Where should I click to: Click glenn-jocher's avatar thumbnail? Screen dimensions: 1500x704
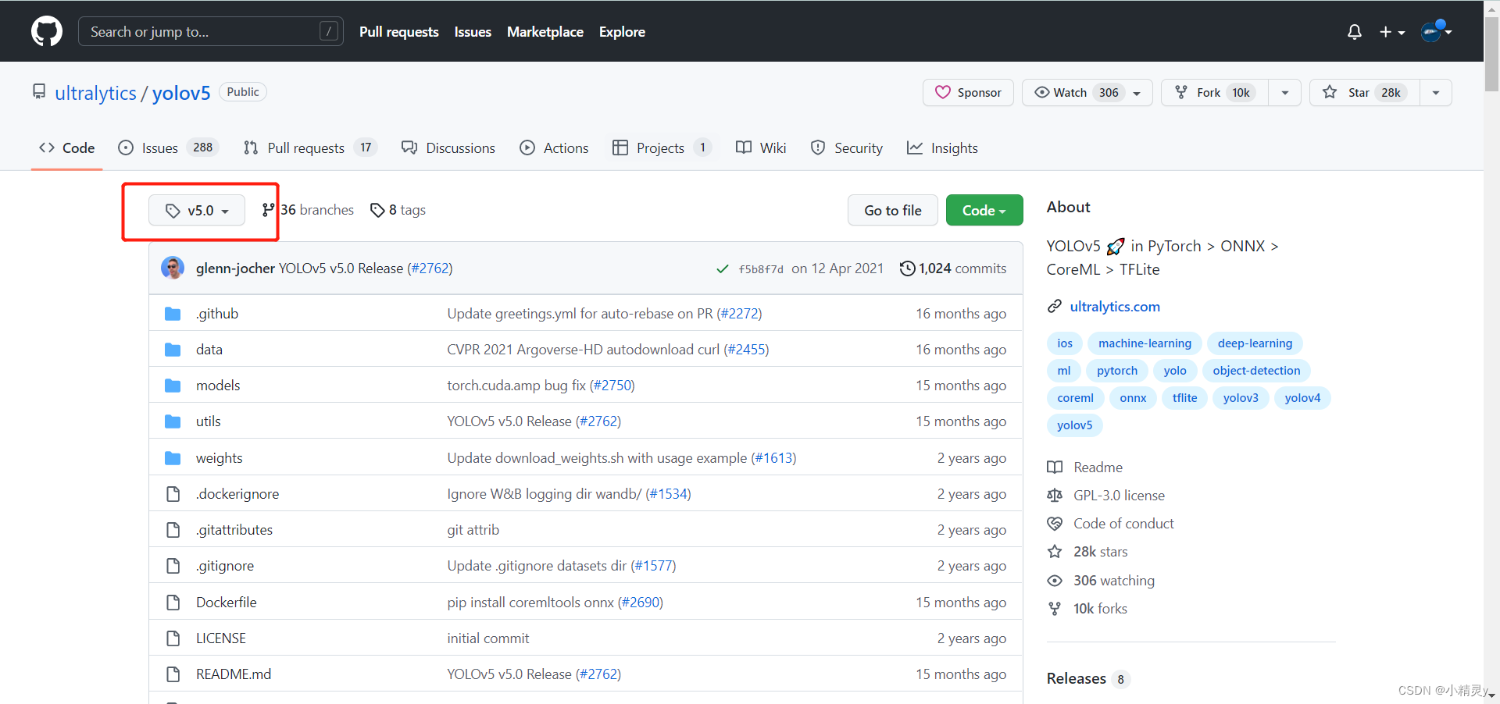click(173, 268)
